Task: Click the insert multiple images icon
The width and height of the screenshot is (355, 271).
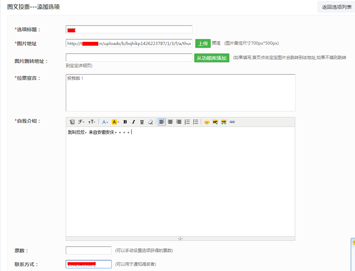Action: (x=223, y=122)
